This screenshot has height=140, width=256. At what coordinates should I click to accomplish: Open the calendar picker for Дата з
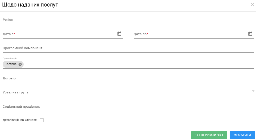click(x=119, y=34)
